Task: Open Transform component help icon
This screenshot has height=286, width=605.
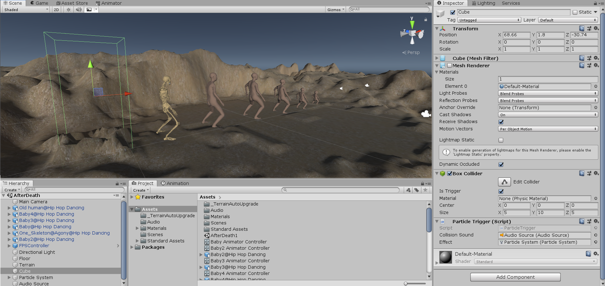Action: 582,28
